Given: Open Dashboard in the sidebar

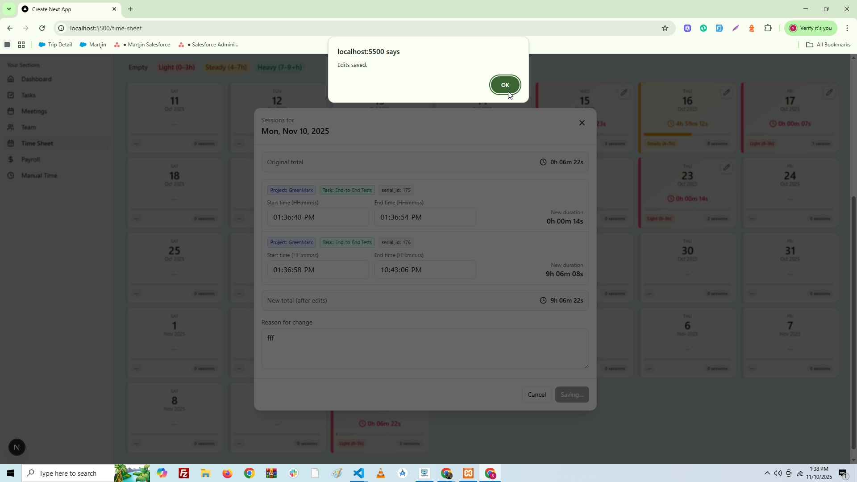Looking at the screenshot, I should (36, 79).
